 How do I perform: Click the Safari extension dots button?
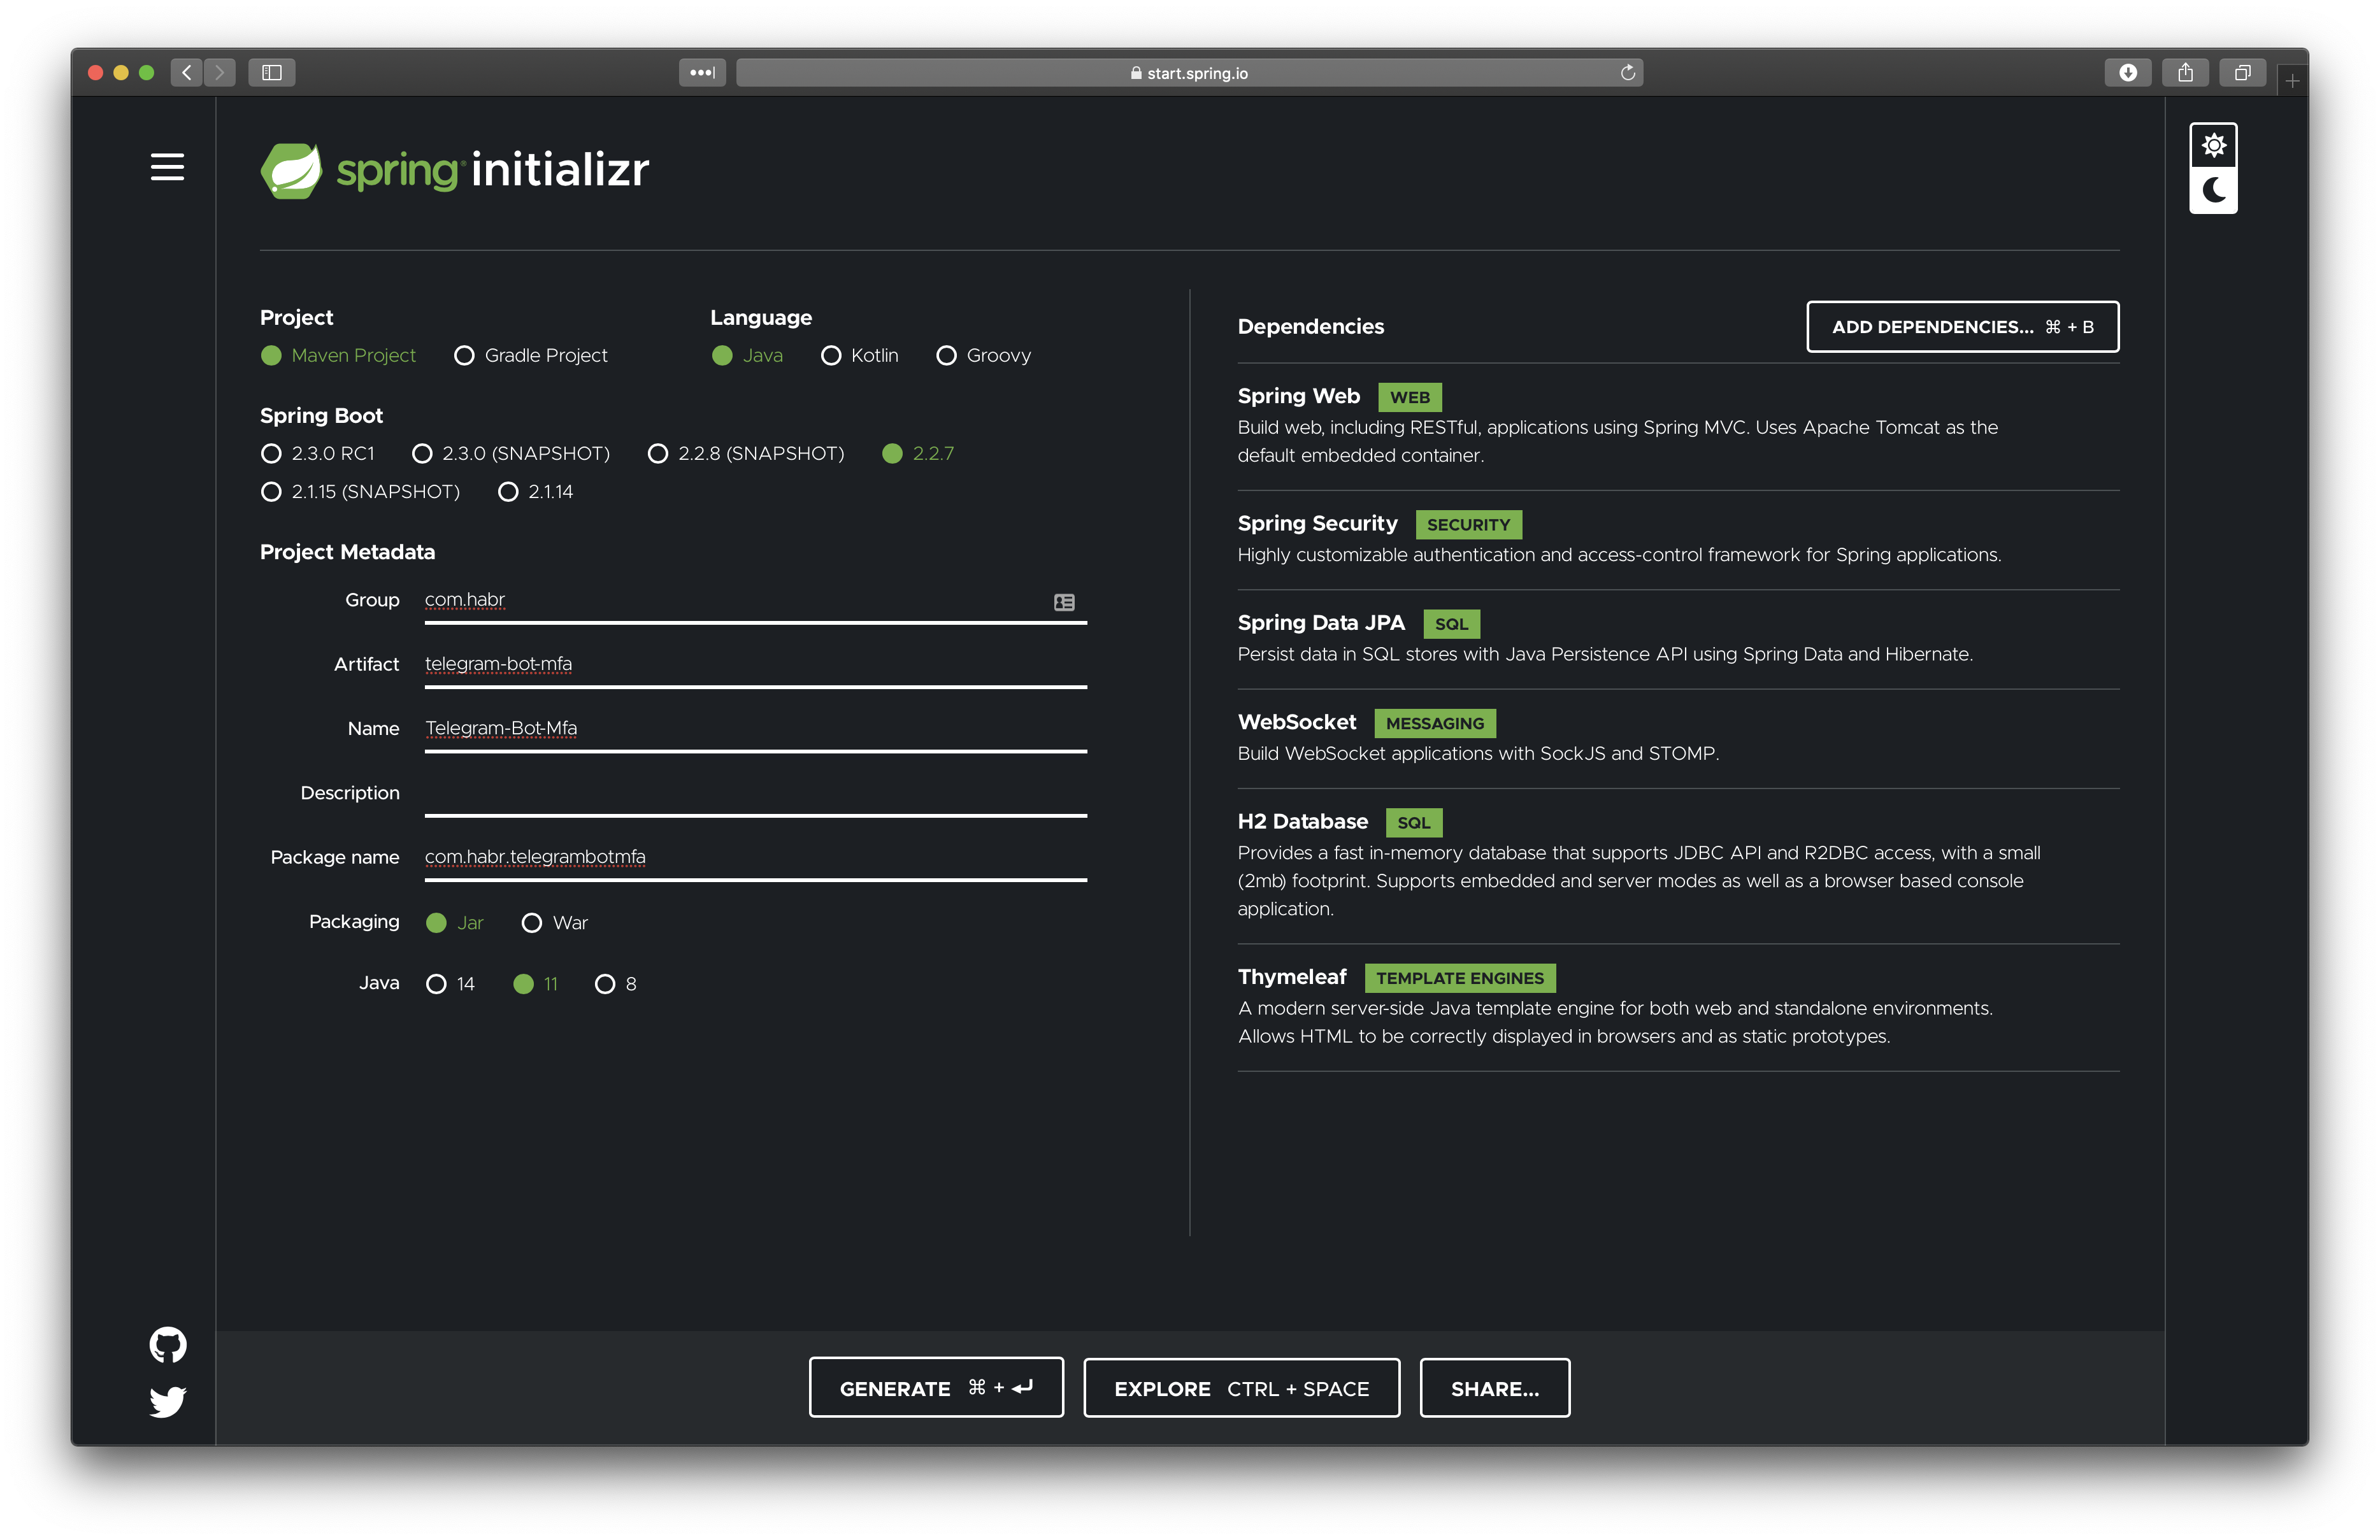click(702, 72)
